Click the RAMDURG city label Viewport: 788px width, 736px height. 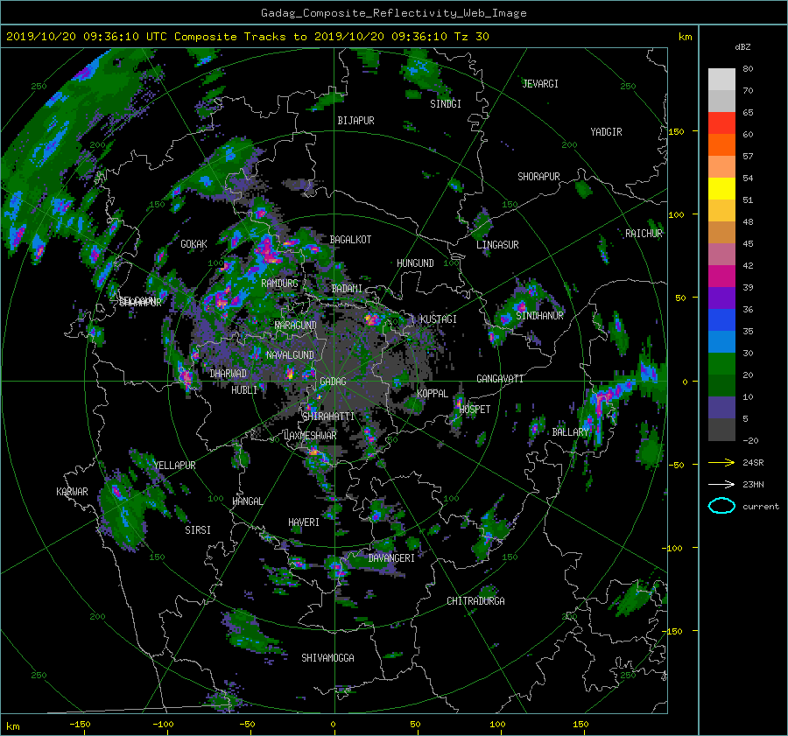coord(279,284)
